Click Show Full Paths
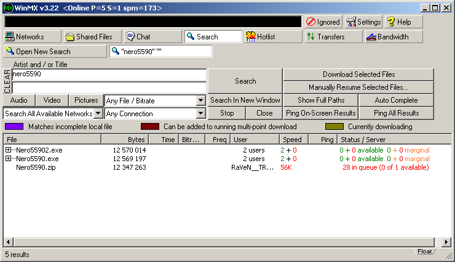 coord(321,100)
